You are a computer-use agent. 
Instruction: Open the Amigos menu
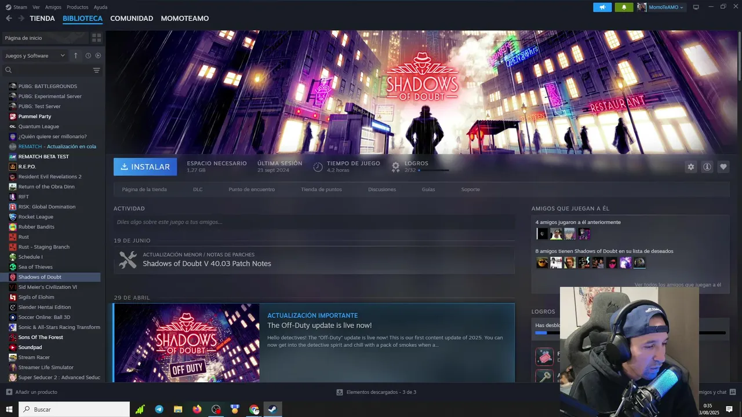(53, 7)
